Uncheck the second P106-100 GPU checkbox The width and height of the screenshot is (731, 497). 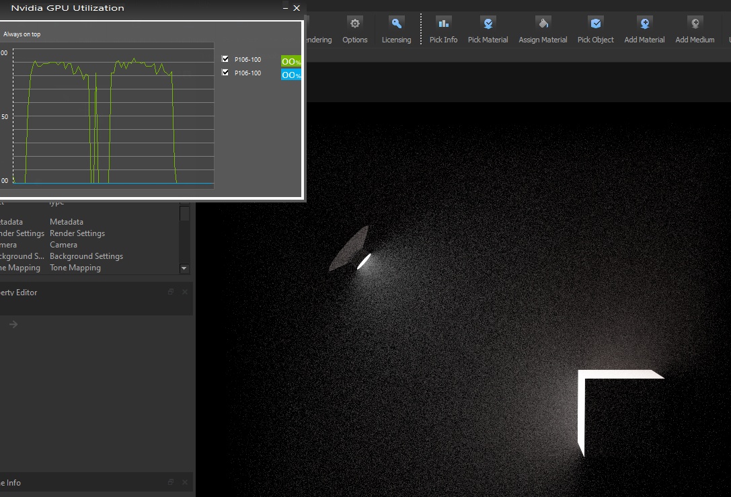coord(225,72)
